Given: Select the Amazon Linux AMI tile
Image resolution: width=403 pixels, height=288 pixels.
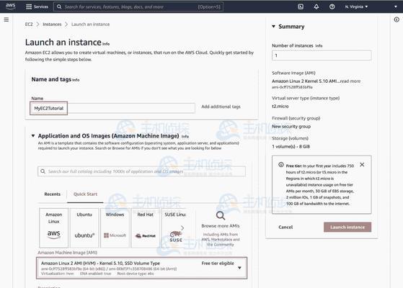Looking at the screenshot, I should coord(54,228).
